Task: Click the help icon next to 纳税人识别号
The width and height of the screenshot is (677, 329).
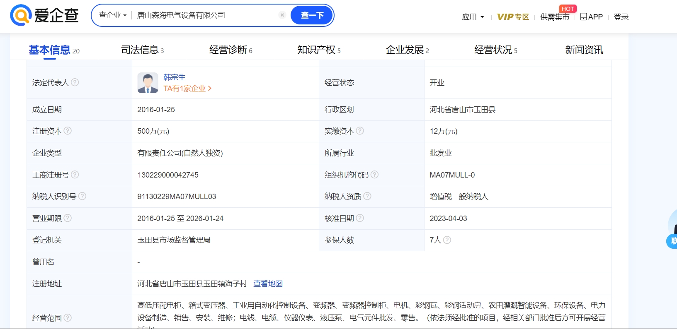Action: pos(82,196)
